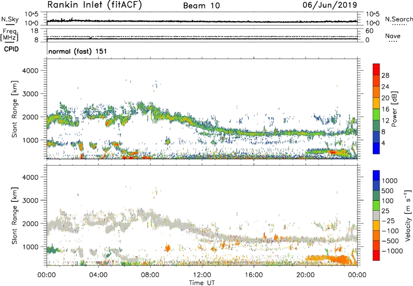Click the '2000' tick of the velocity panel
413x286 pixels.
point(30,224)
